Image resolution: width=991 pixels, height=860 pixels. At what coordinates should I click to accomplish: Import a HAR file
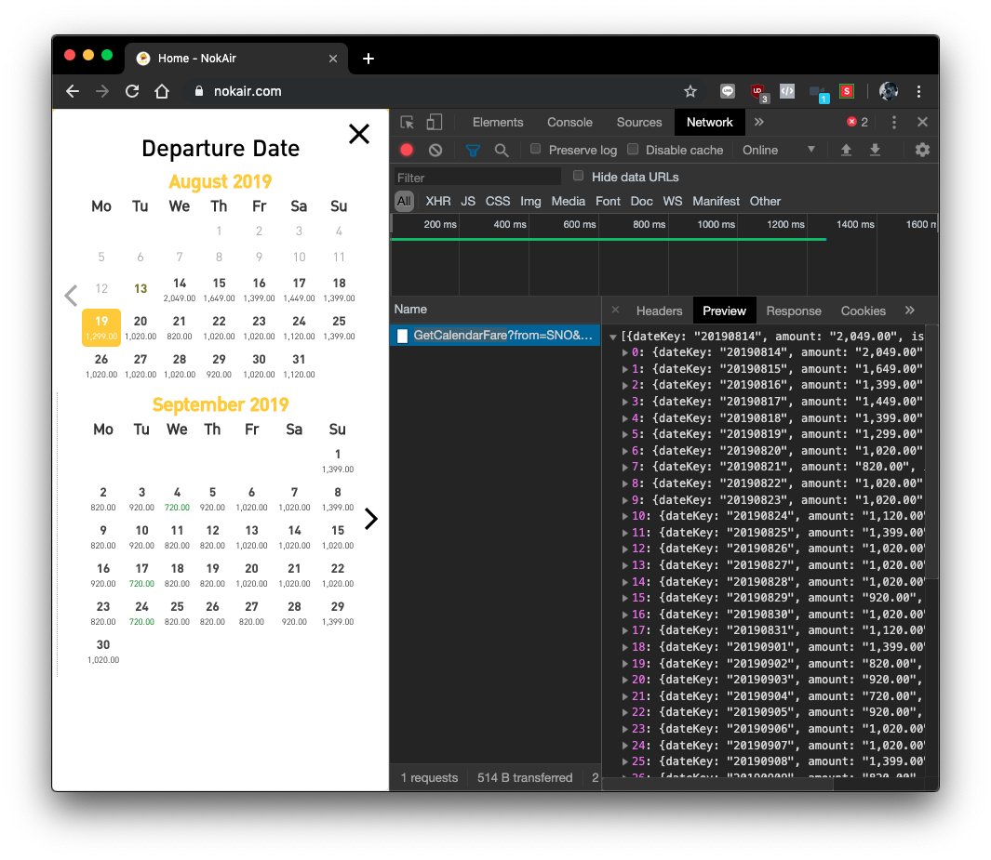pyautogui.click(x=846, y=151)
